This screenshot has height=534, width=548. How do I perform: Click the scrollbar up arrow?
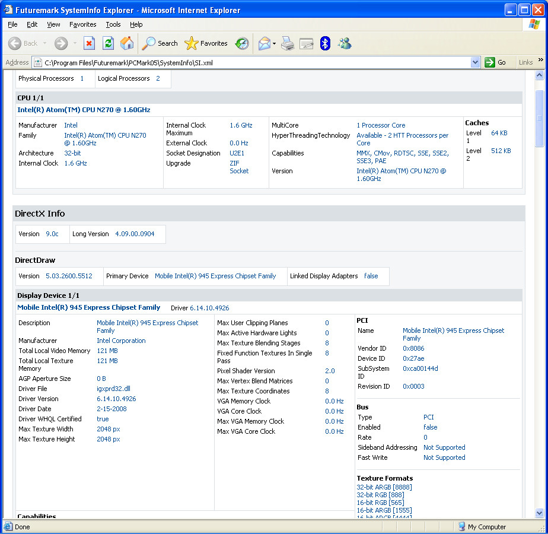539,75
